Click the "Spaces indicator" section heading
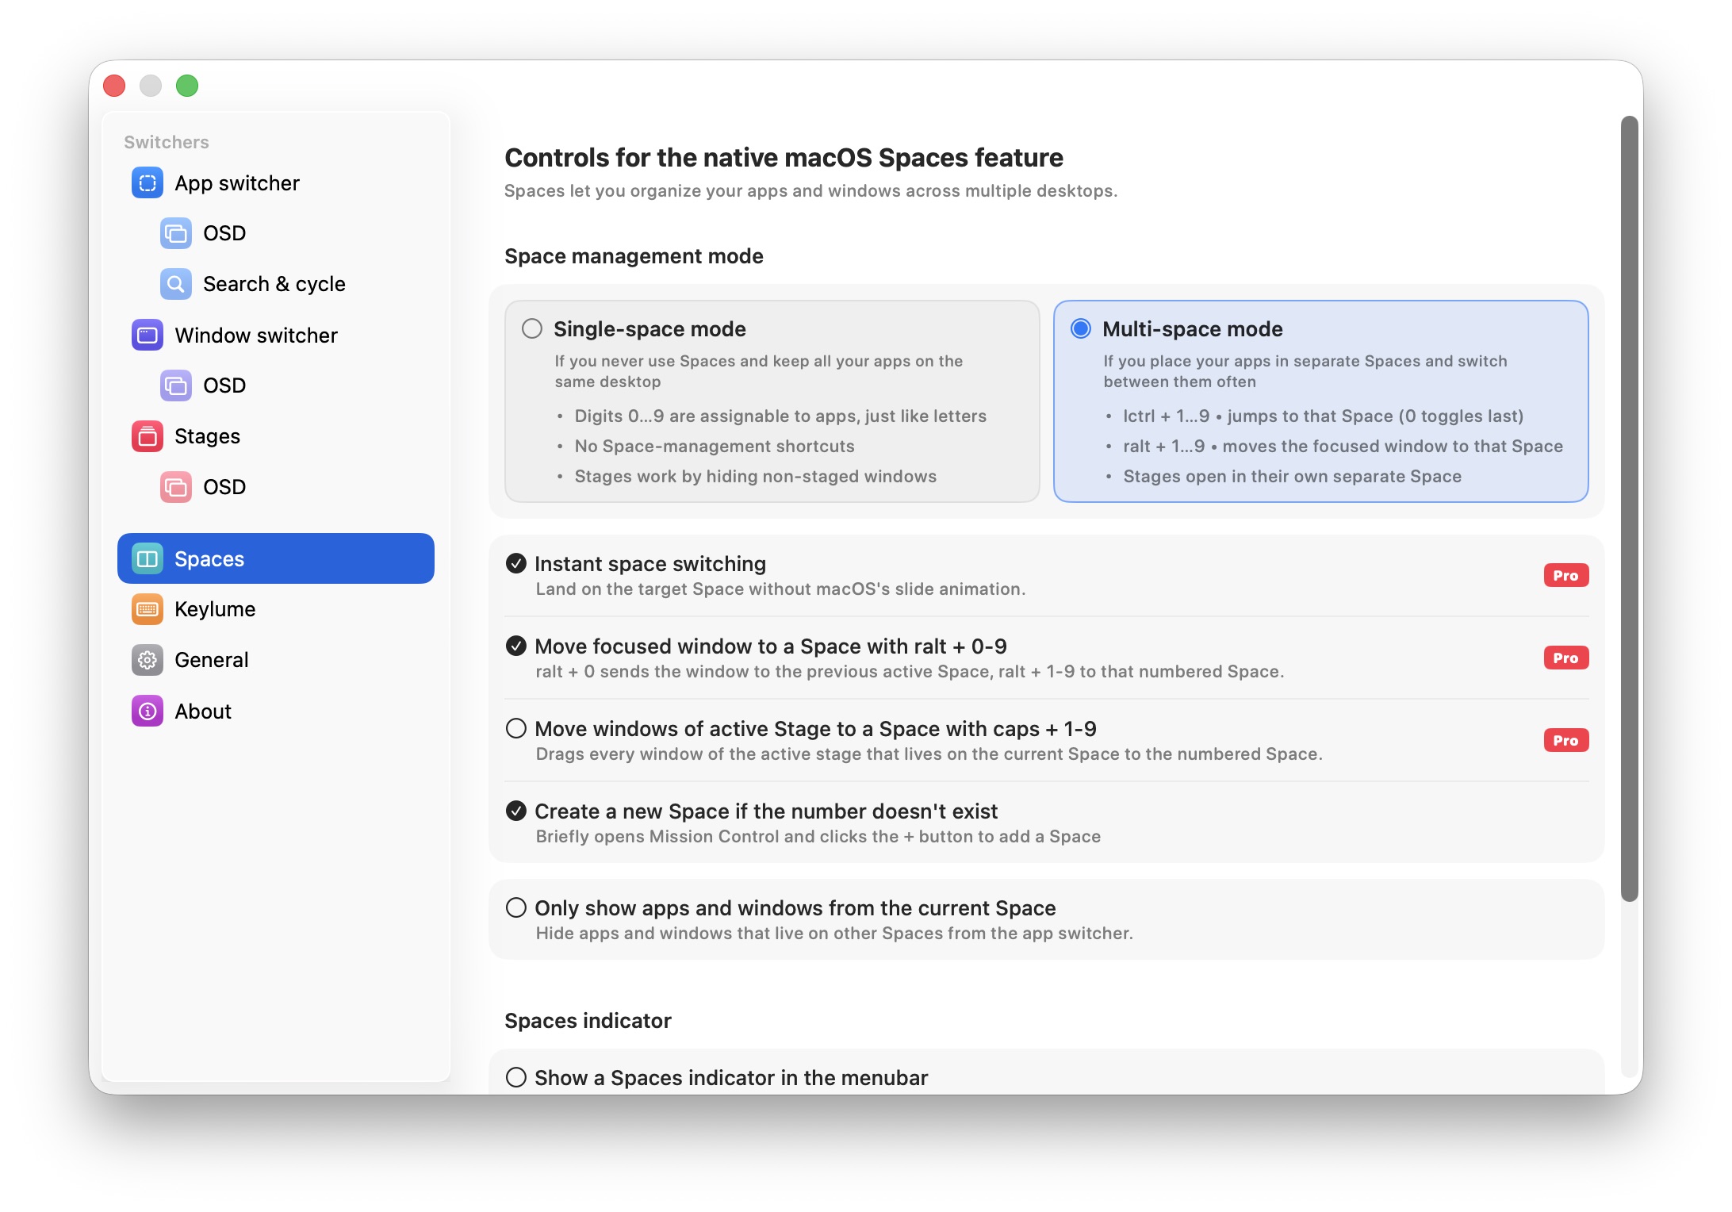The width and height of the screenshot is (1732, 1212). [x=588, y=1021]
